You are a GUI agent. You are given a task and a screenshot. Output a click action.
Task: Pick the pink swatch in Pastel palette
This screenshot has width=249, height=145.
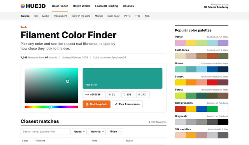point(180,43)
